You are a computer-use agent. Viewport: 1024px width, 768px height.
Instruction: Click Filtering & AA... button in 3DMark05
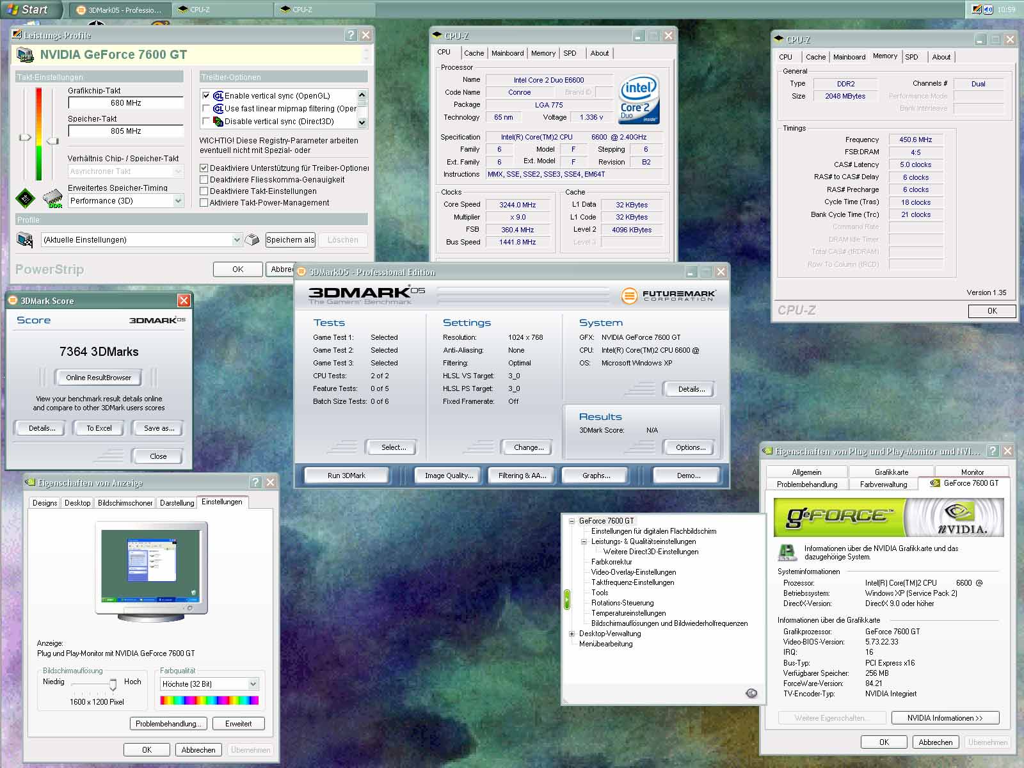click(x=522, y=476)
